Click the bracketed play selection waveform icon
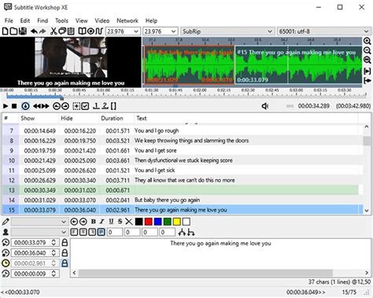 point(367,71)
